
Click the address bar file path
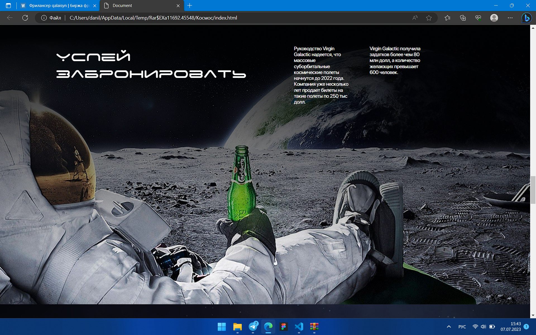click(153, 18)
